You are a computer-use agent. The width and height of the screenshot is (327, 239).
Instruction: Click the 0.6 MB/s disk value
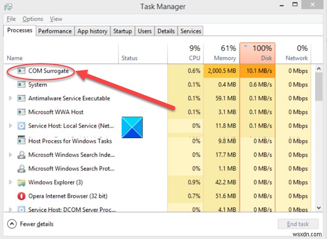261,84
